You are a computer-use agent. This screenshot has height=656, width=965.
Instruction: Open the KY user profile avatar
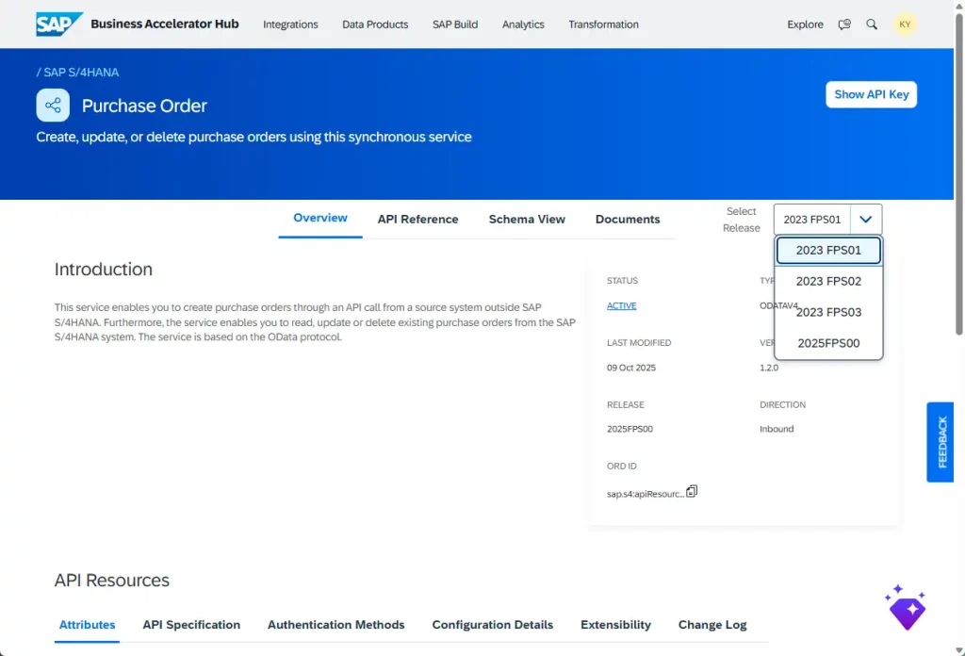tap(905, 25)
